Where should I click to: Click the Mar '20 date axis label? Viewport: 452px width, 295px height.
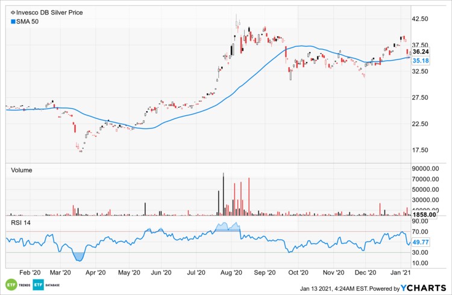tap(61, 273)
